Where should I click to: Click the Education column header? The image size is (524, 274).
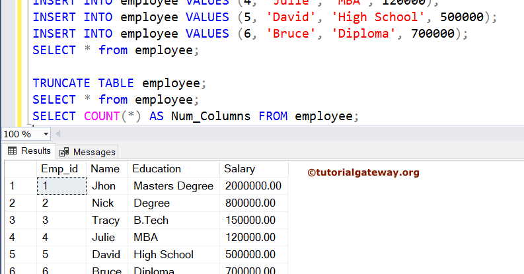pos(174,169)
